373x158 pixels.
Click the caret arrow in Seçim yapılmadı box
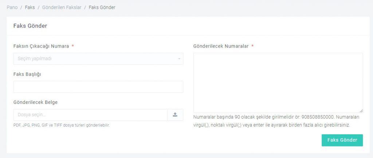tap(179, 59)
